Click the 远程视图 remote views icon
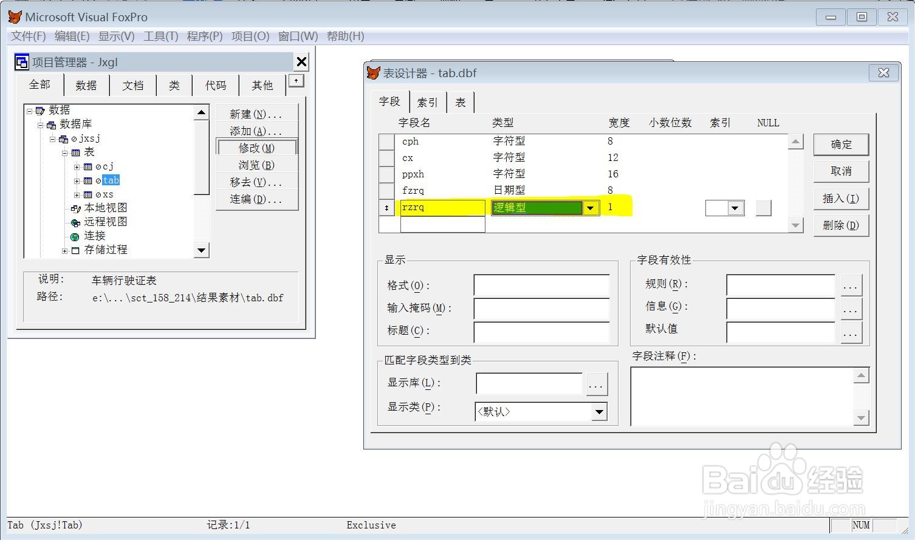The height and width of the screenshot is (540, 915). (x=75, y=223)
